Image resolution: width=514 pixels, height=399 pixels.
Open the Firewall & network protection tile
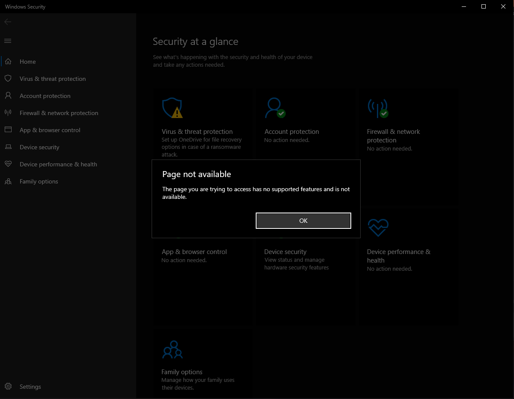coord(393,136)
